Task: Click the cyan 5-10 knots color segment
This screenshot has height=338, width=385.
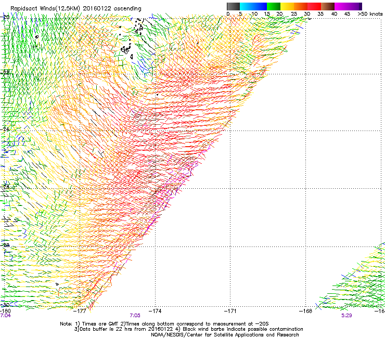Action: [x=247, y=6]
